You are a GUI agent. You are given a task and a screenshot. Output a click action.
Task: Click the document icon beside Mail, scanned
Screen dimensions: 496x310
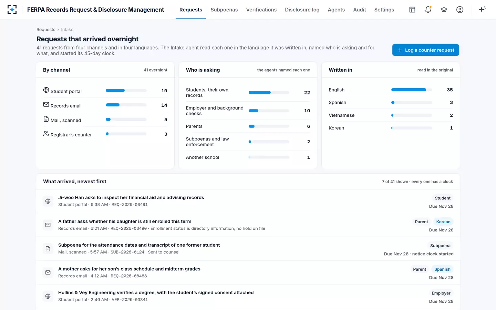tap(46, 119)
